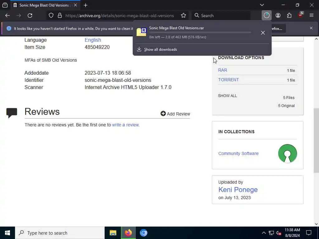Click the Firefox Search box
Screen dimensions: 319x239
221,16
